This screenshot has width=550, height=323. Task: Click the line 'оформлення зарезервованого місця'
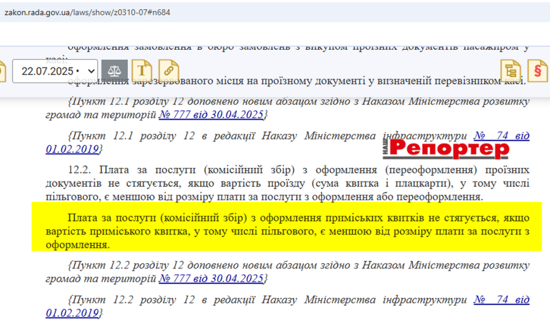295,81
